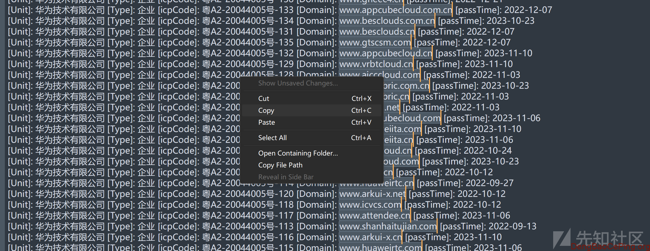Click the icpCode ending in -116
The image size is (650, 251).
248,237
